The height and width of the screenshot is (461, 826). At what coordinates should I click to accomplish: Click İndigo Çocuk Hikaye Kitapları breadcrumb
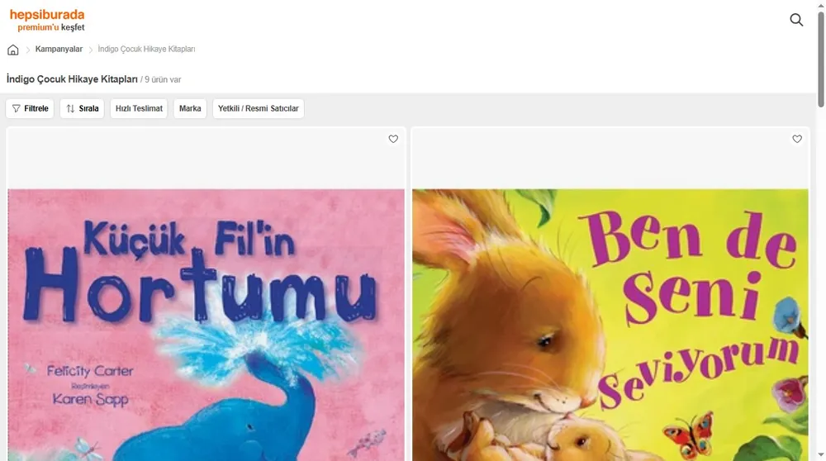[146, 49]
